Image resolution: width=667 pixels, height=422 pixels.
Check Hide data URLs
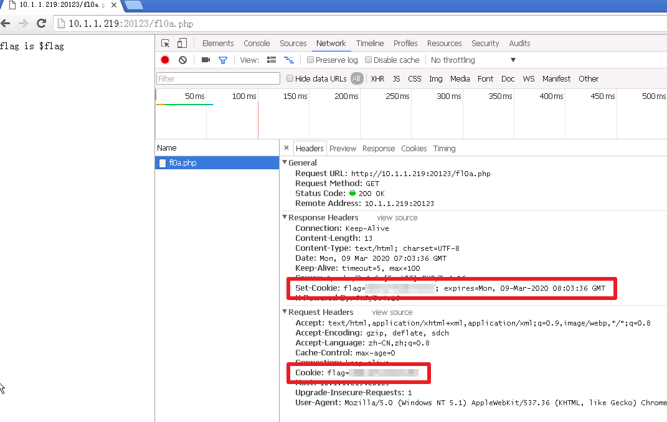[x=290, y=78]
